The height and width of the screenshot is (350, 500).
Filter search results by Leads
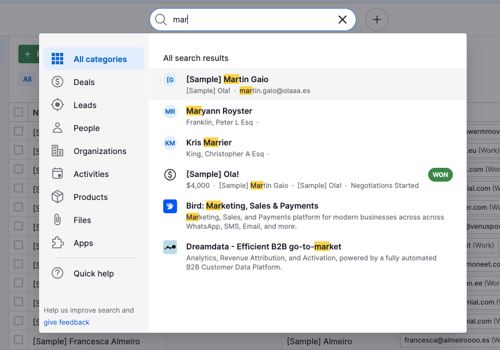click(94, 105)
